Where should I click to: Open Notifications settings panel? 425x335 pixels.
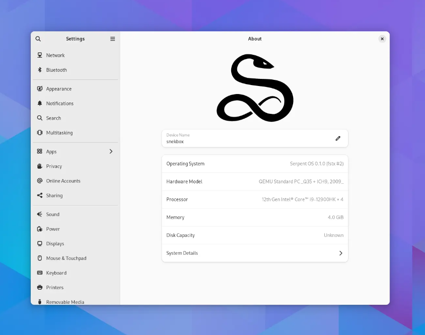(75, 103)
